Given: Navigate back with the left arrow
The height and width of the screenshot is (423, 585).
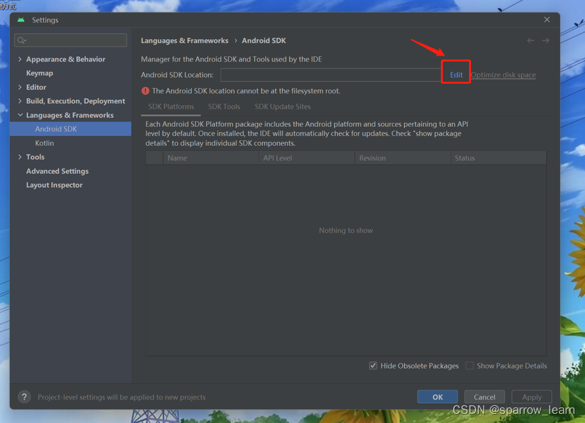Looking at the screenshot, I should click(x=531, y=41).
